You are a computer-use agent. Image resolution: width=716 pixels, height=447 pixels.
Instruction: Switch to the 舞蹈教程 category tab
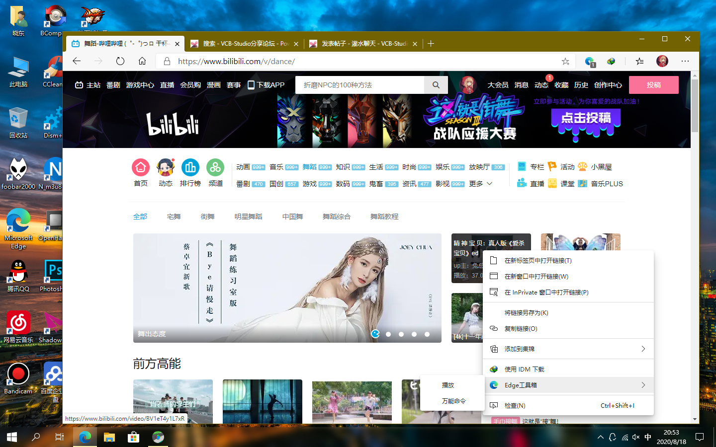tap(384, 217)
